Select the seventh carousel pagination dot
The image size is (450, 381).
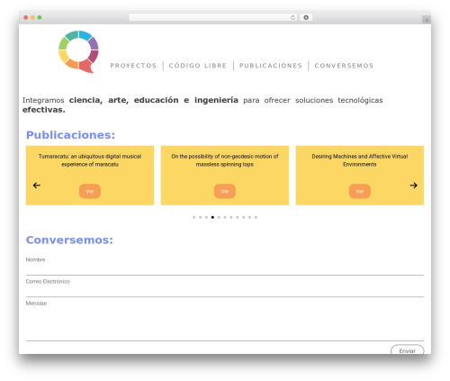point(231,217)
